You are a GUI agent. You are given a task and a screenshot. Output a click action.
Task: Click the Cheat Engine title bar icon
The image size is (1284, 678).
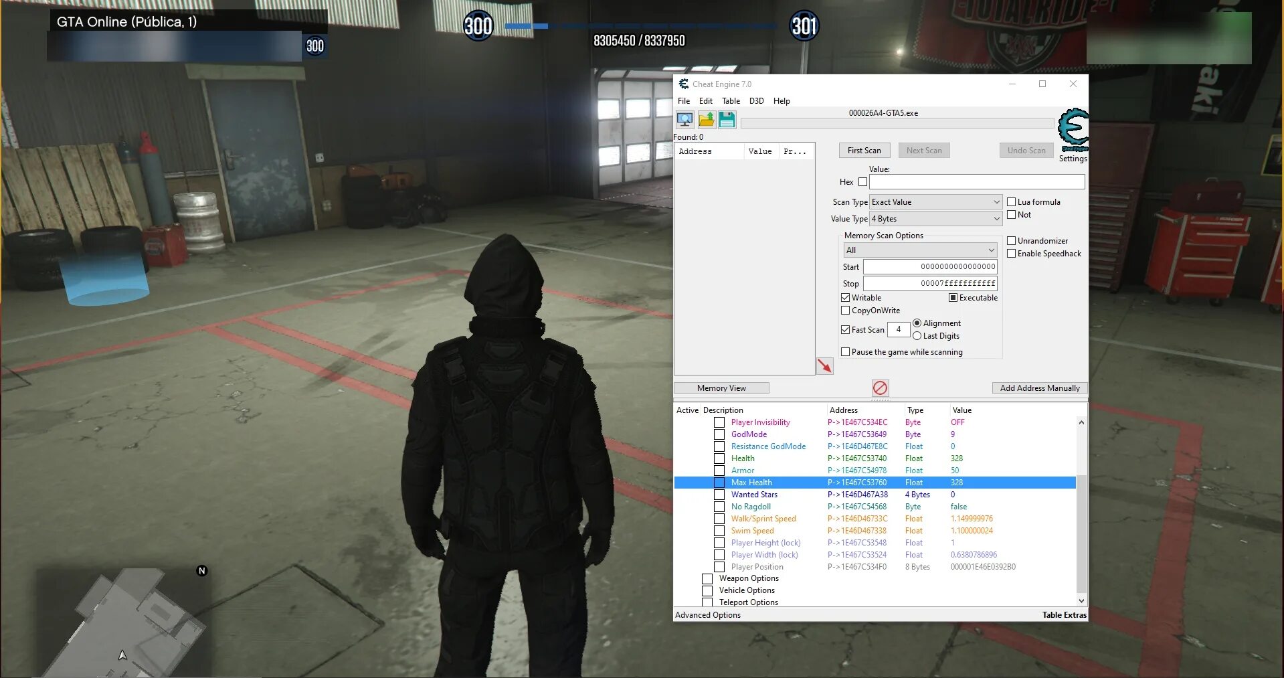coord(683,84)
